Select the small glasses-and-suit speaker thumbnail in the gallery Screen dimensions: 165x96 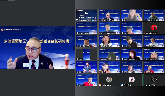point(109,15)
